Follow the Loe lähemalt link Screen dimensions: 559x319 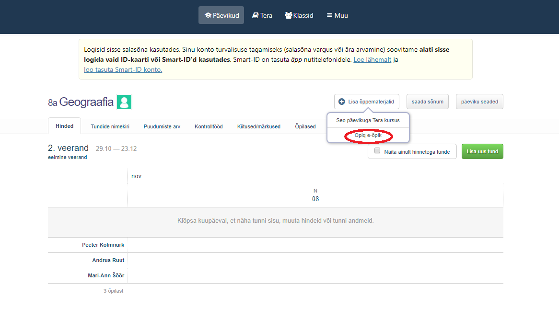[373, 60]
